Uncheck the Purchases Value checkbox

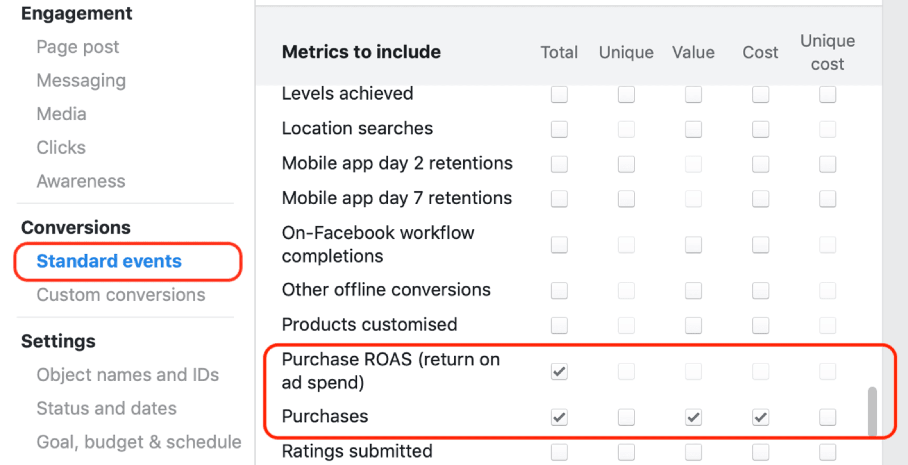[x=693, y=417]
